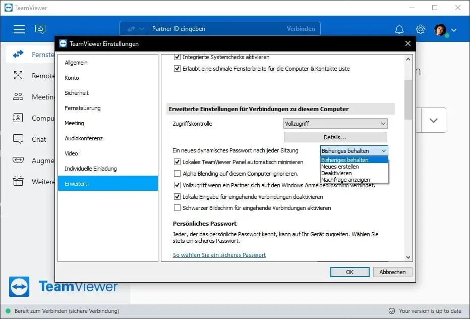
Task: Expand the account menu chevron
Action: 454,30
